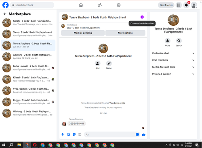Click the More options button
Screen dimensions: 202x148
[x=125, y=33]
